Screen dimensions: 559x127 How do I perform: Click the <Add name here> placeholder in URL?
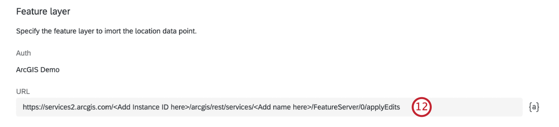pos(282,107)
